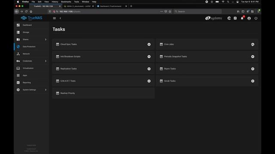The image size is (275, 154).
Task: Switch to the TrueCommand Dashboard tab
Action: coord(112,6)
